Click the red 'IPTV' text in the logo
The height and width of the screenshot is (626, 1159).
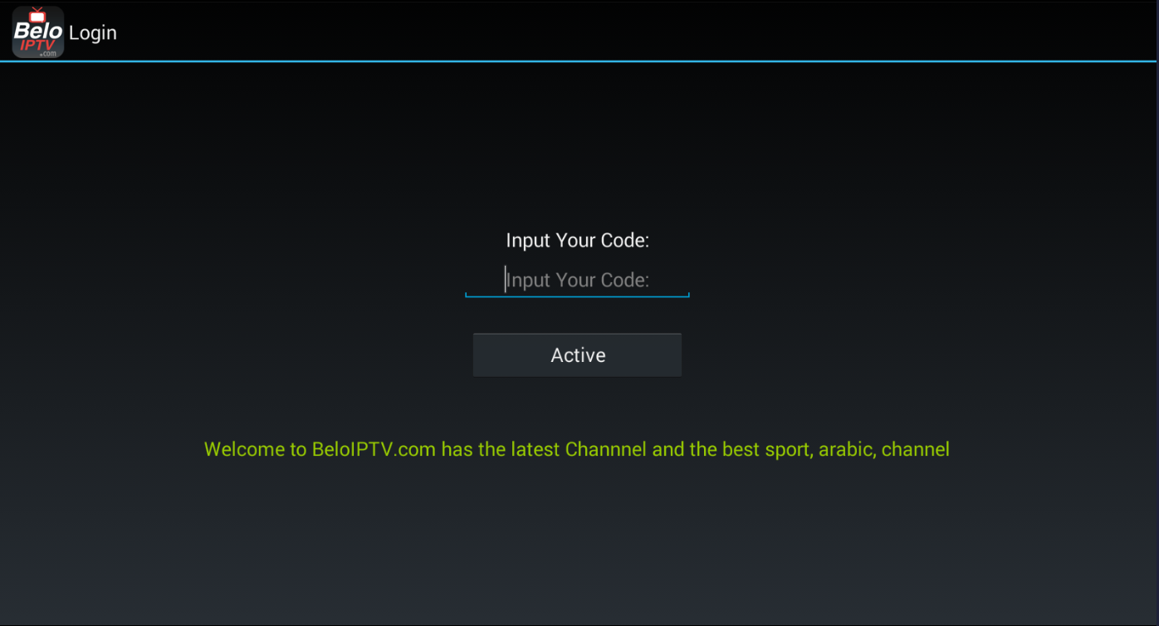(37, 46)
